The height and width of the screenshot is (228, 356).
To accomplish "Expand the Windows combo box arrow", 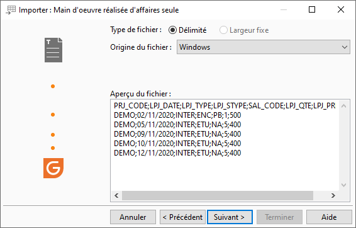I will pyautogui.click(x=345, y=47).
